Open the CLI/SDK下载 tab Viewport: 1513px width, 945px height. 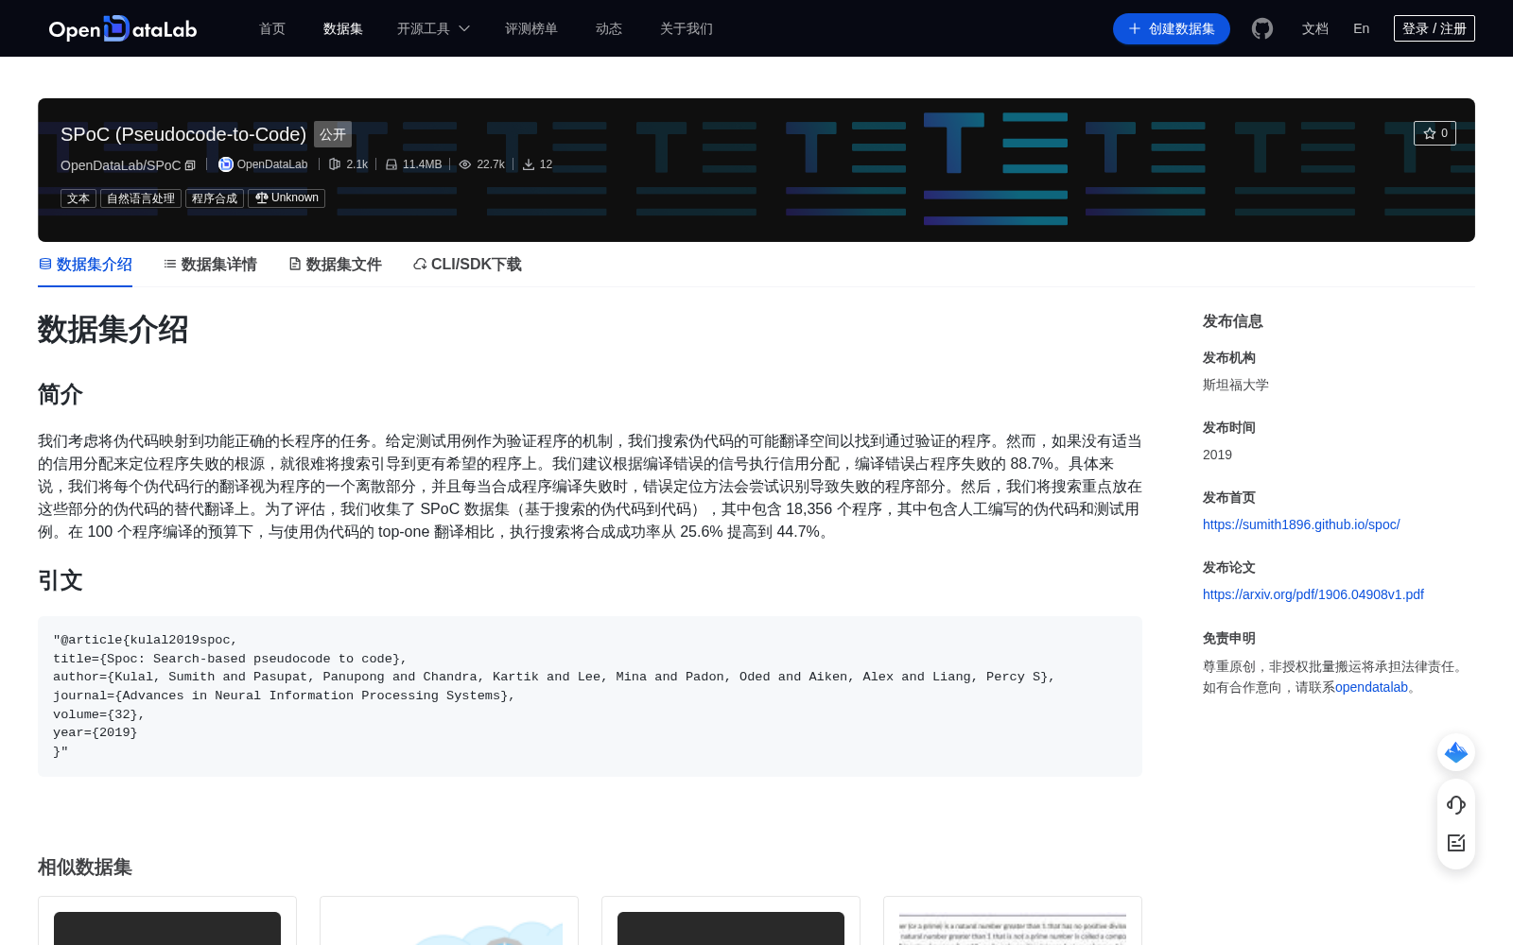(467, 265)
